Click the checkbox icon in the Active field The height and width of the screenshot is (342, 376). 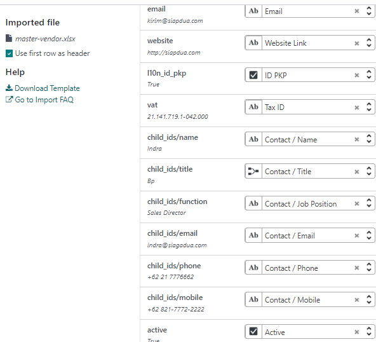pyautogui.click(x=253, y=332)
